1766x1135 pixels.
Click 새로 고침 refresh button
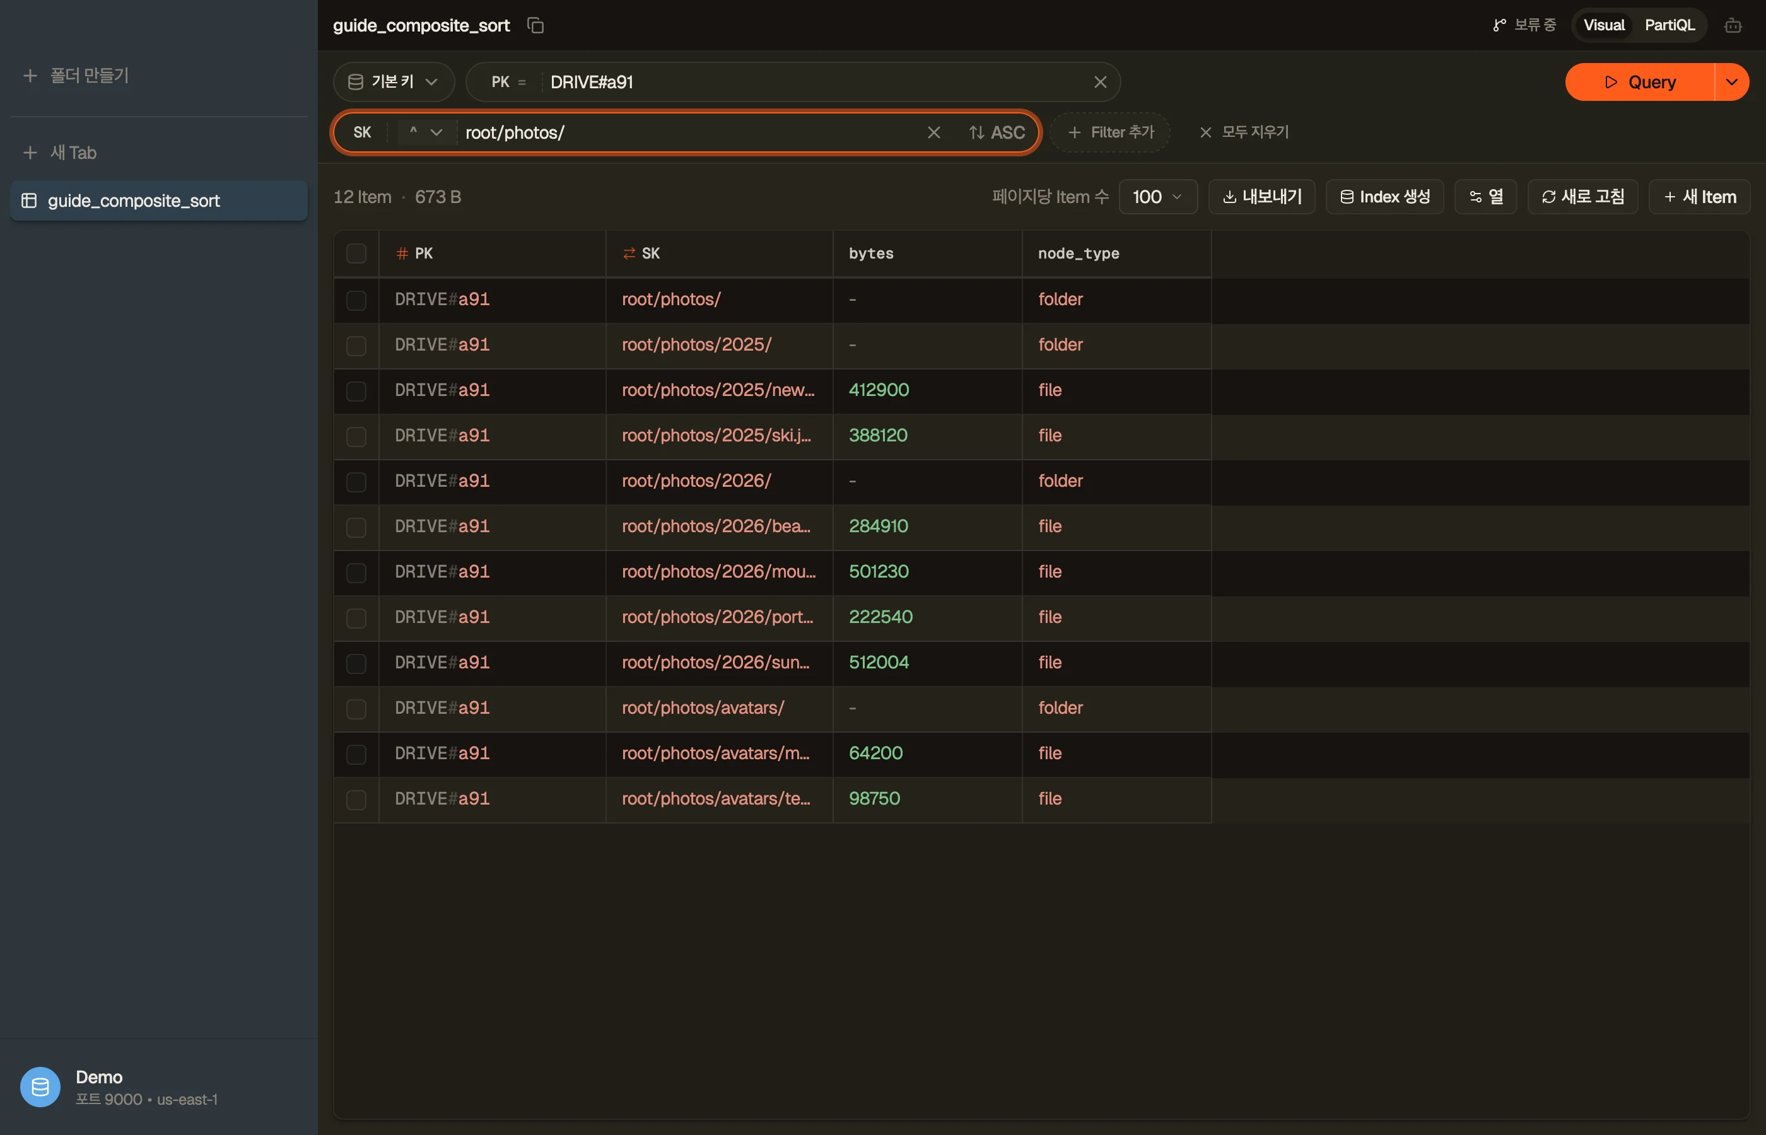pos(1582,197)
